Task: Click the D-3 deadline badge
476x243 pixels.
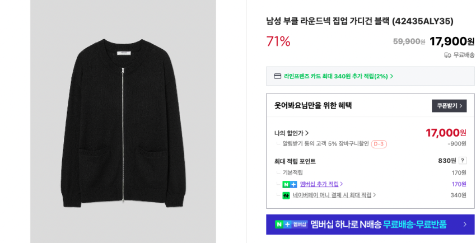Action: 379,144
